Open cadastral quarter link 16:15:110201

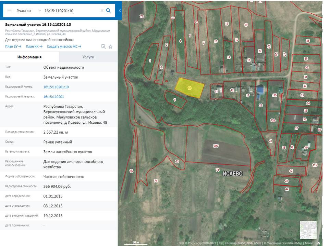(53, 97)
